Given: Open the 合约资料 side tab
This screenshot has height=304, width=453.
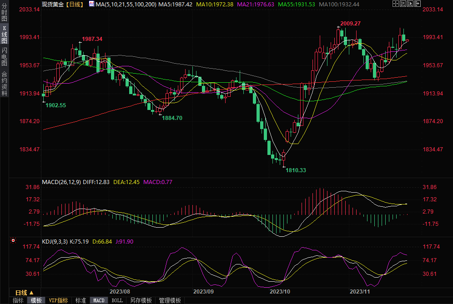Looking at the screenshot, I should click(4, 83).
